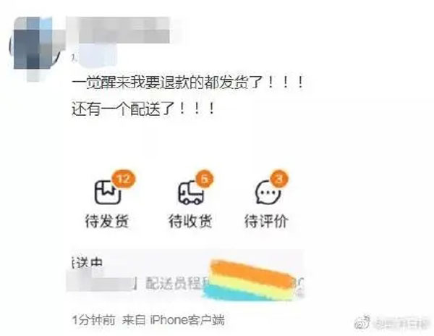434x336 pixels.
Task: Tap the 待收货 delivery truck icon
Action: pyautogui.click(x=191, y=193)
